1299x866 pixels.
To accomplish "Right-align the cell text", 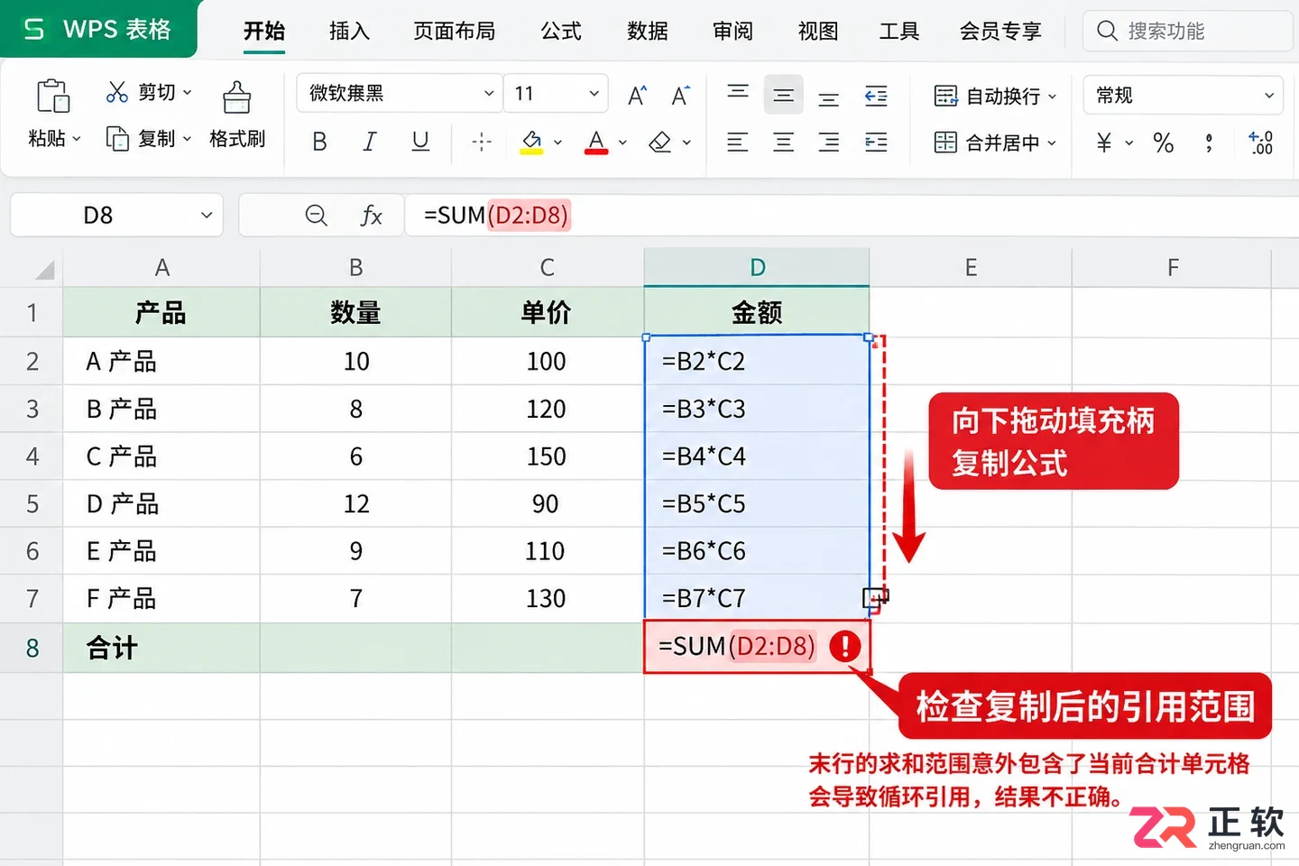I will pos(828,142).
